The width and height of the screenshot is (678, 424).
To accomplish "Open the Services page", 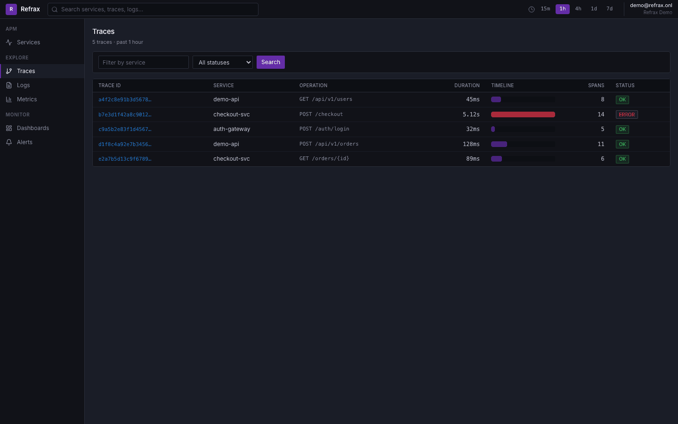I will (42, 42).
